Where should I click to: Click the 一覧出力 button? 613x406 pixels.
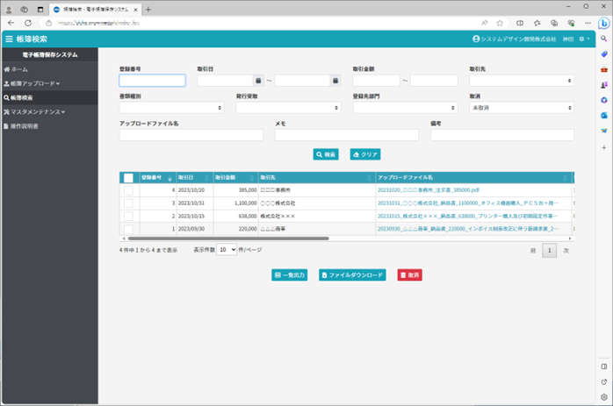(x=289, y=275)
